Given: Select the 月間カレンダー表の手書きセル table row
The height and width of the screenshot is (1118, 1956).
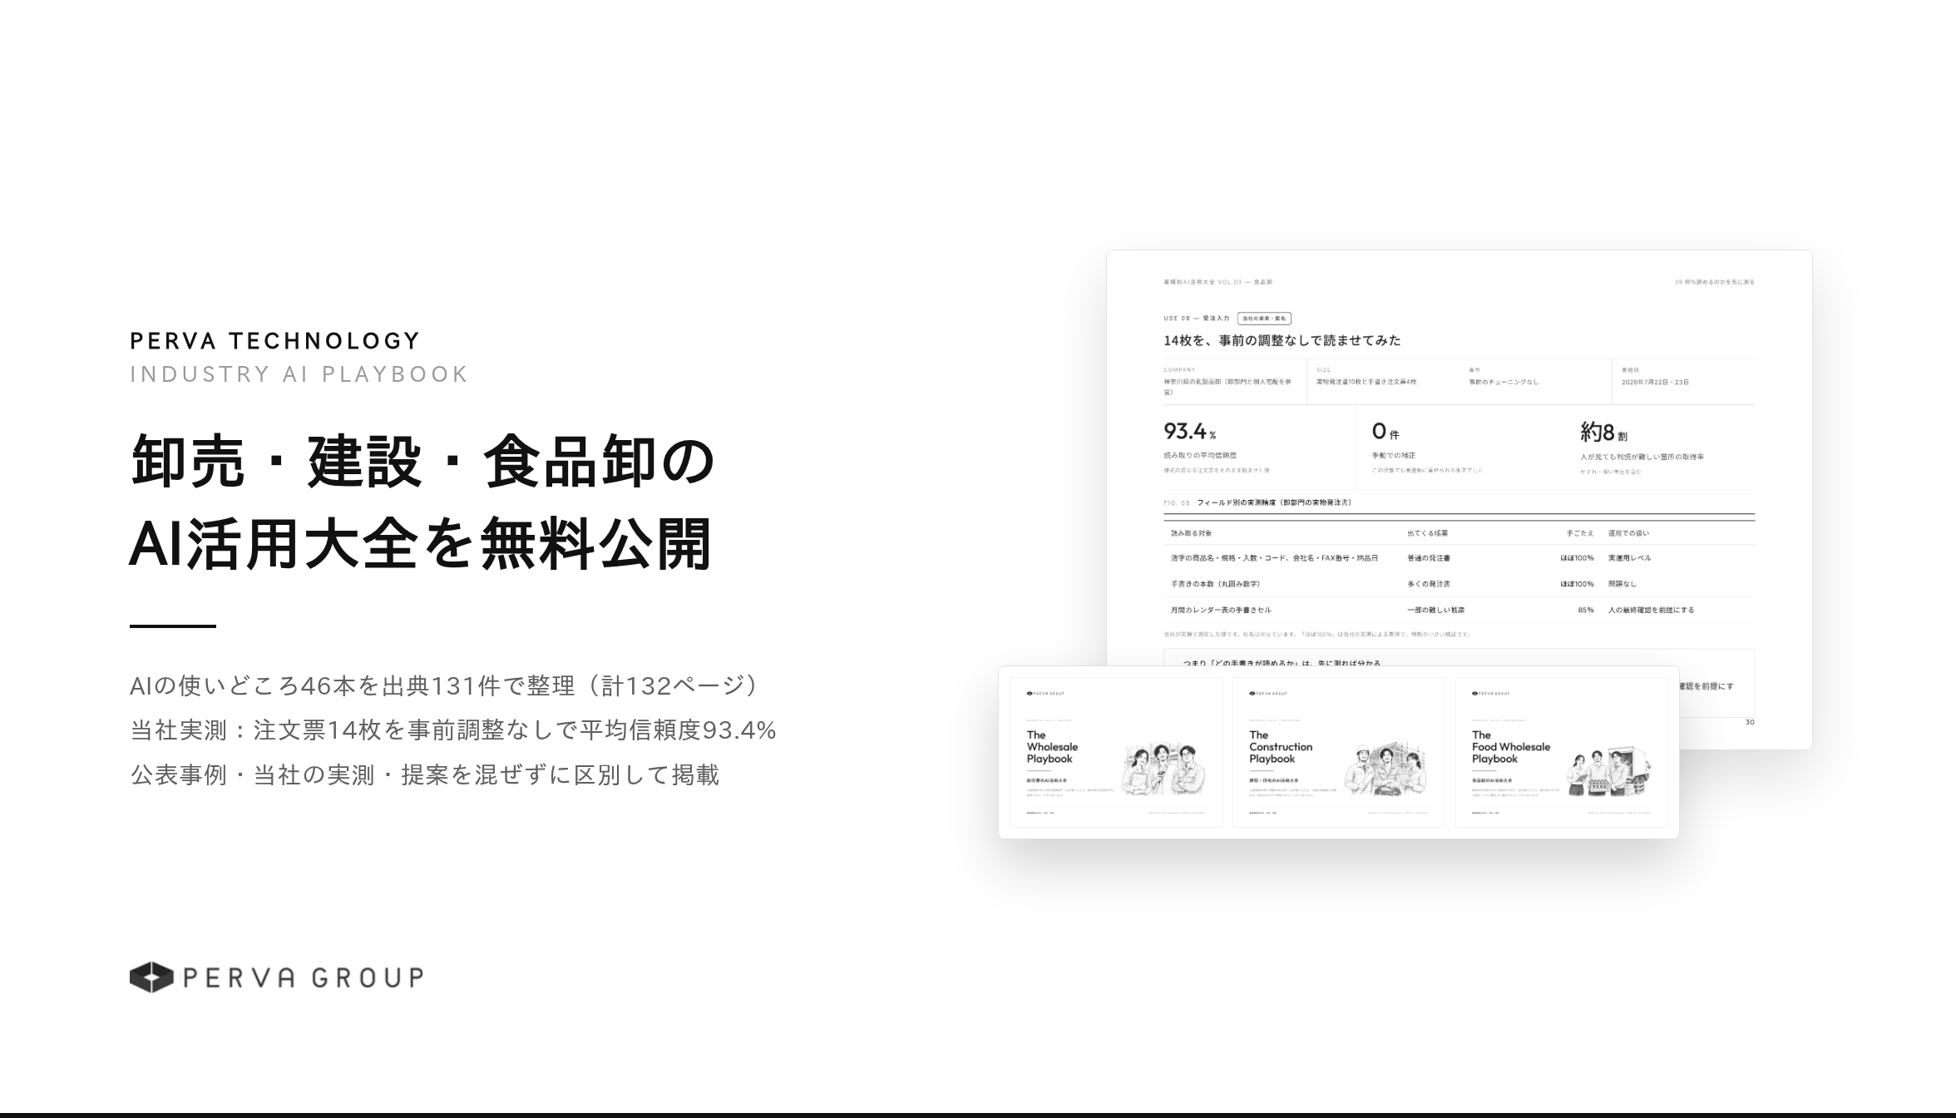Looking at the screenshot, I should (x=1459, y=610).
